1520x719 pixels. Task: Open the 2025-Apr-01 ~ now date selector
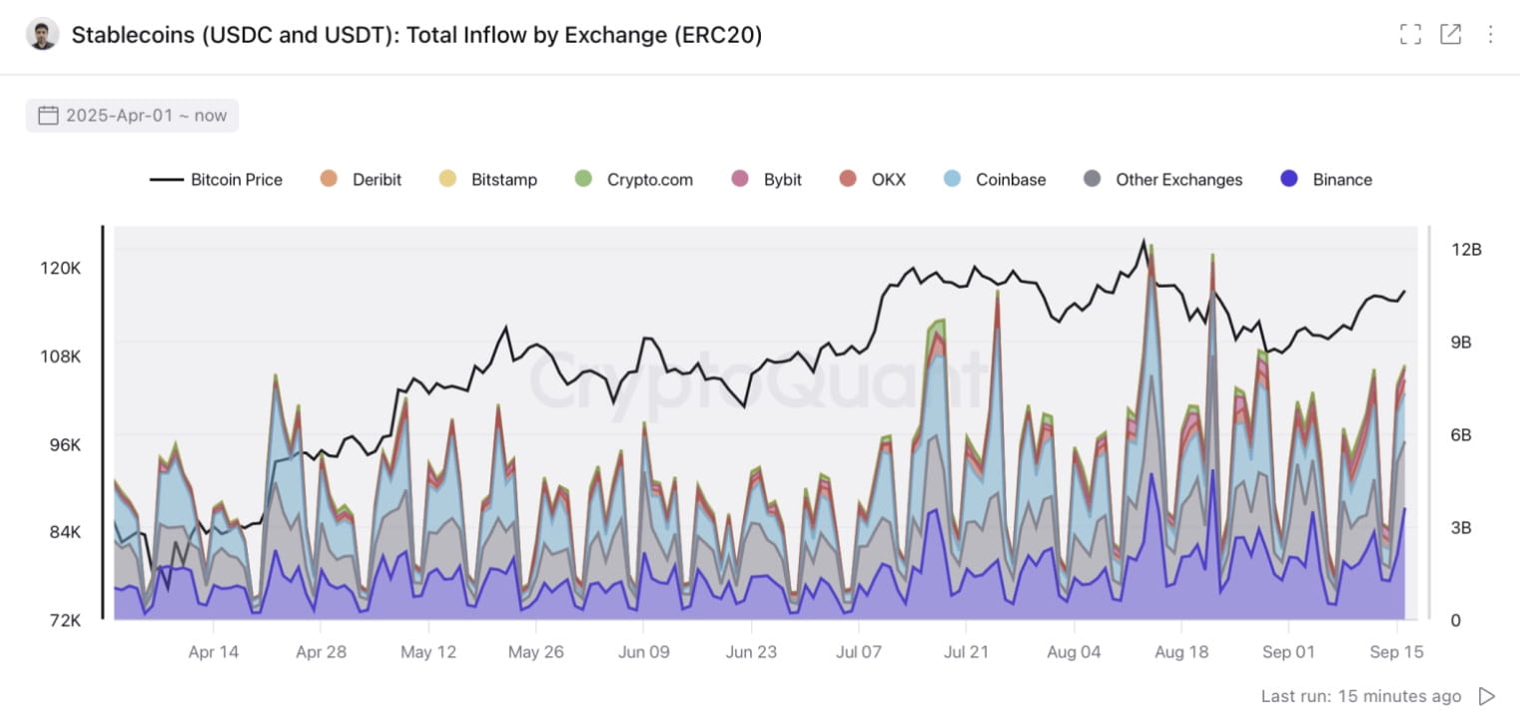(x=132, y=115)
